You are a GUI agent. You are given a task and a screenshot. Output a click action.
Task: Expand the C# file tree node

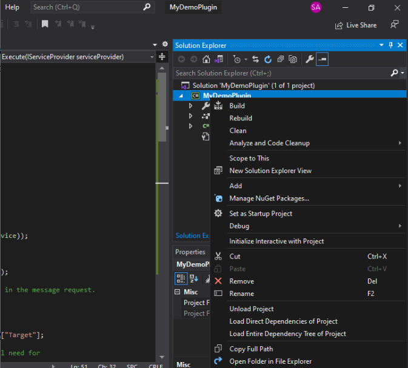tap(190, 126)
